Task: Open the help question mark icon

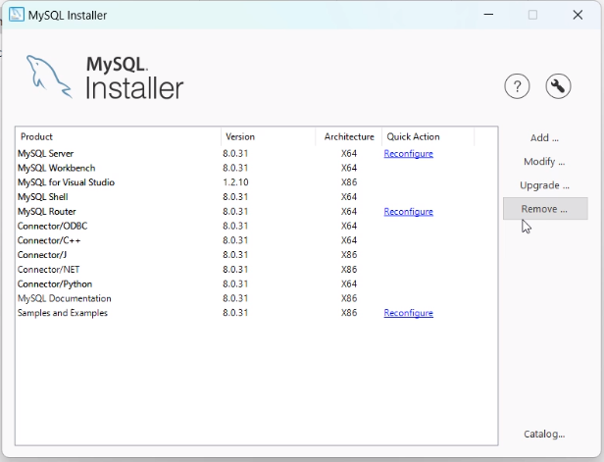Action: point(517,86)
